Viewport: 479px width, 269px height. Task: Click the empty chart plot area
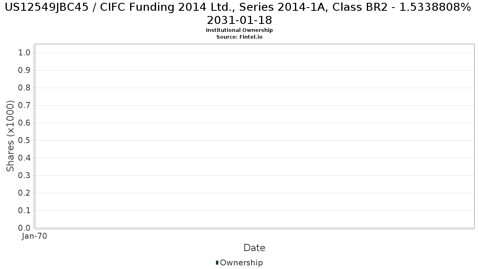(254, 136)
